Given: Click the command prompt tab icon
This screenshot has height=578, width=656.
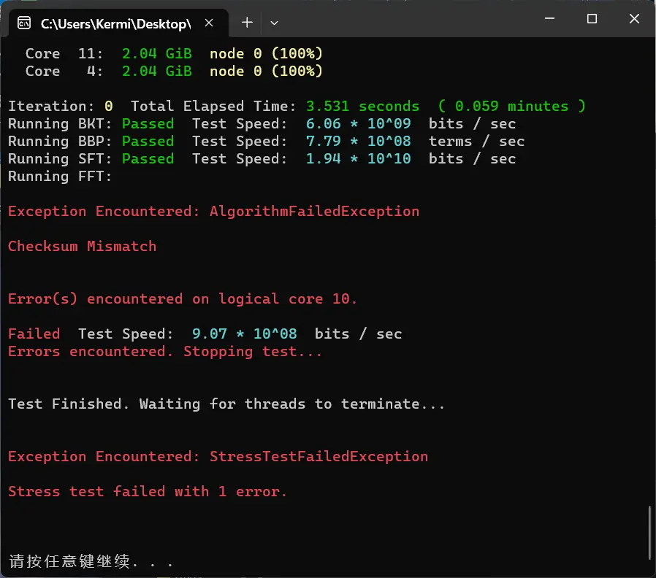Looking at the screenshot, I should pyautogui.click(x=24, y=23).
